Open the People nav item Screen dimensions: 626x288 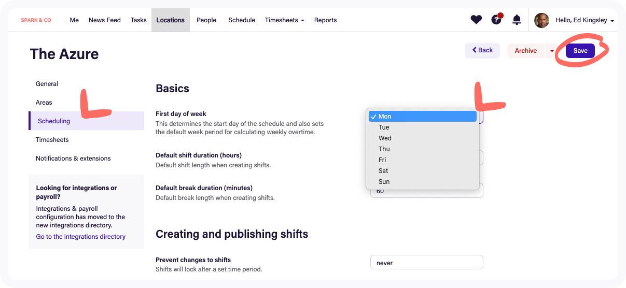[x=206, y=20]
